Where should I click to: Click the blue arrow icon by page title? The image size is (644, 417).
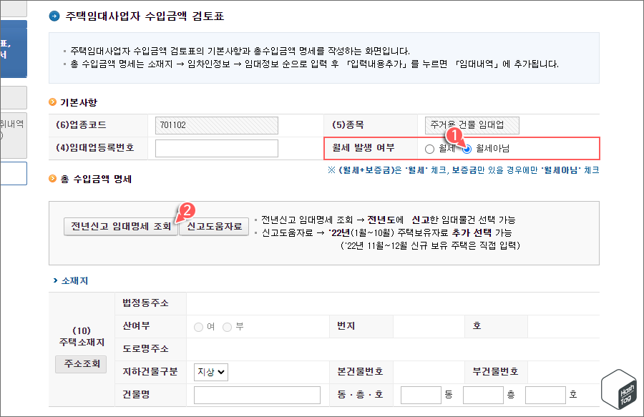(54, 16)
